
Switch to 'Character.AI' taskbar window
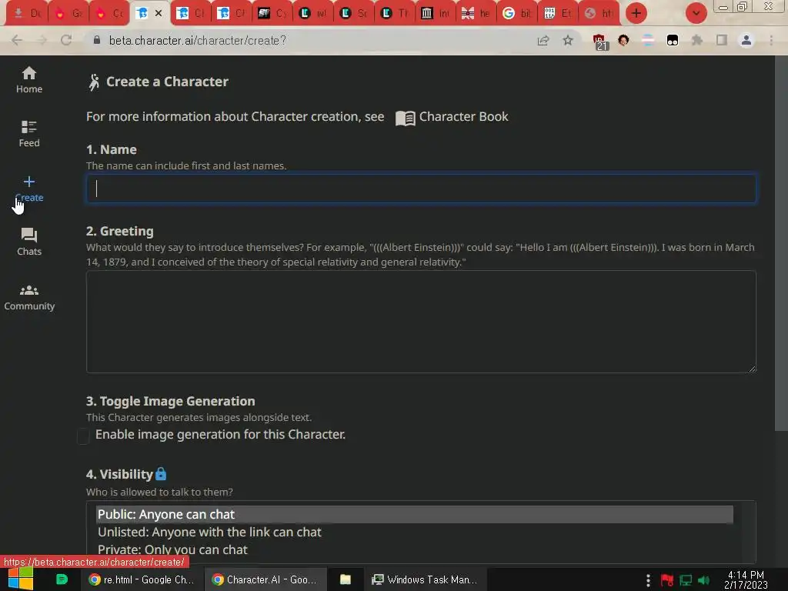(265, 579)
